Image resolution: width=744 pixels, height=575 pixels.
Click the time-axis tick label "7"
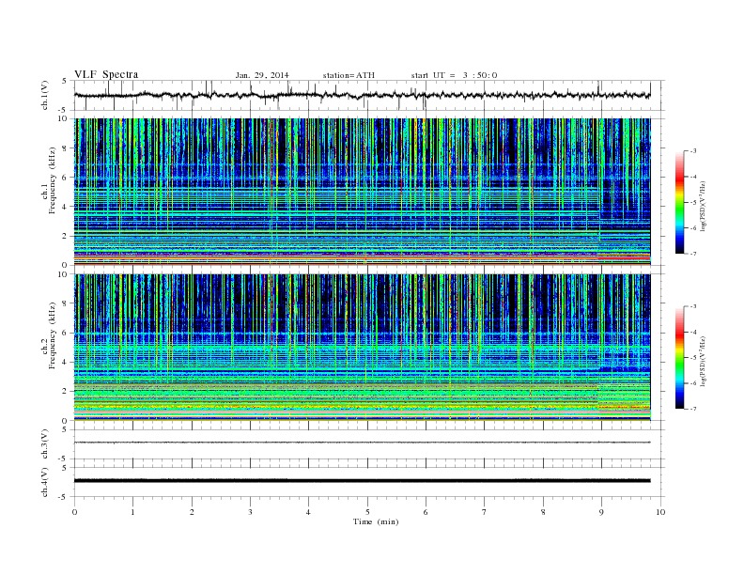point(485,512)
